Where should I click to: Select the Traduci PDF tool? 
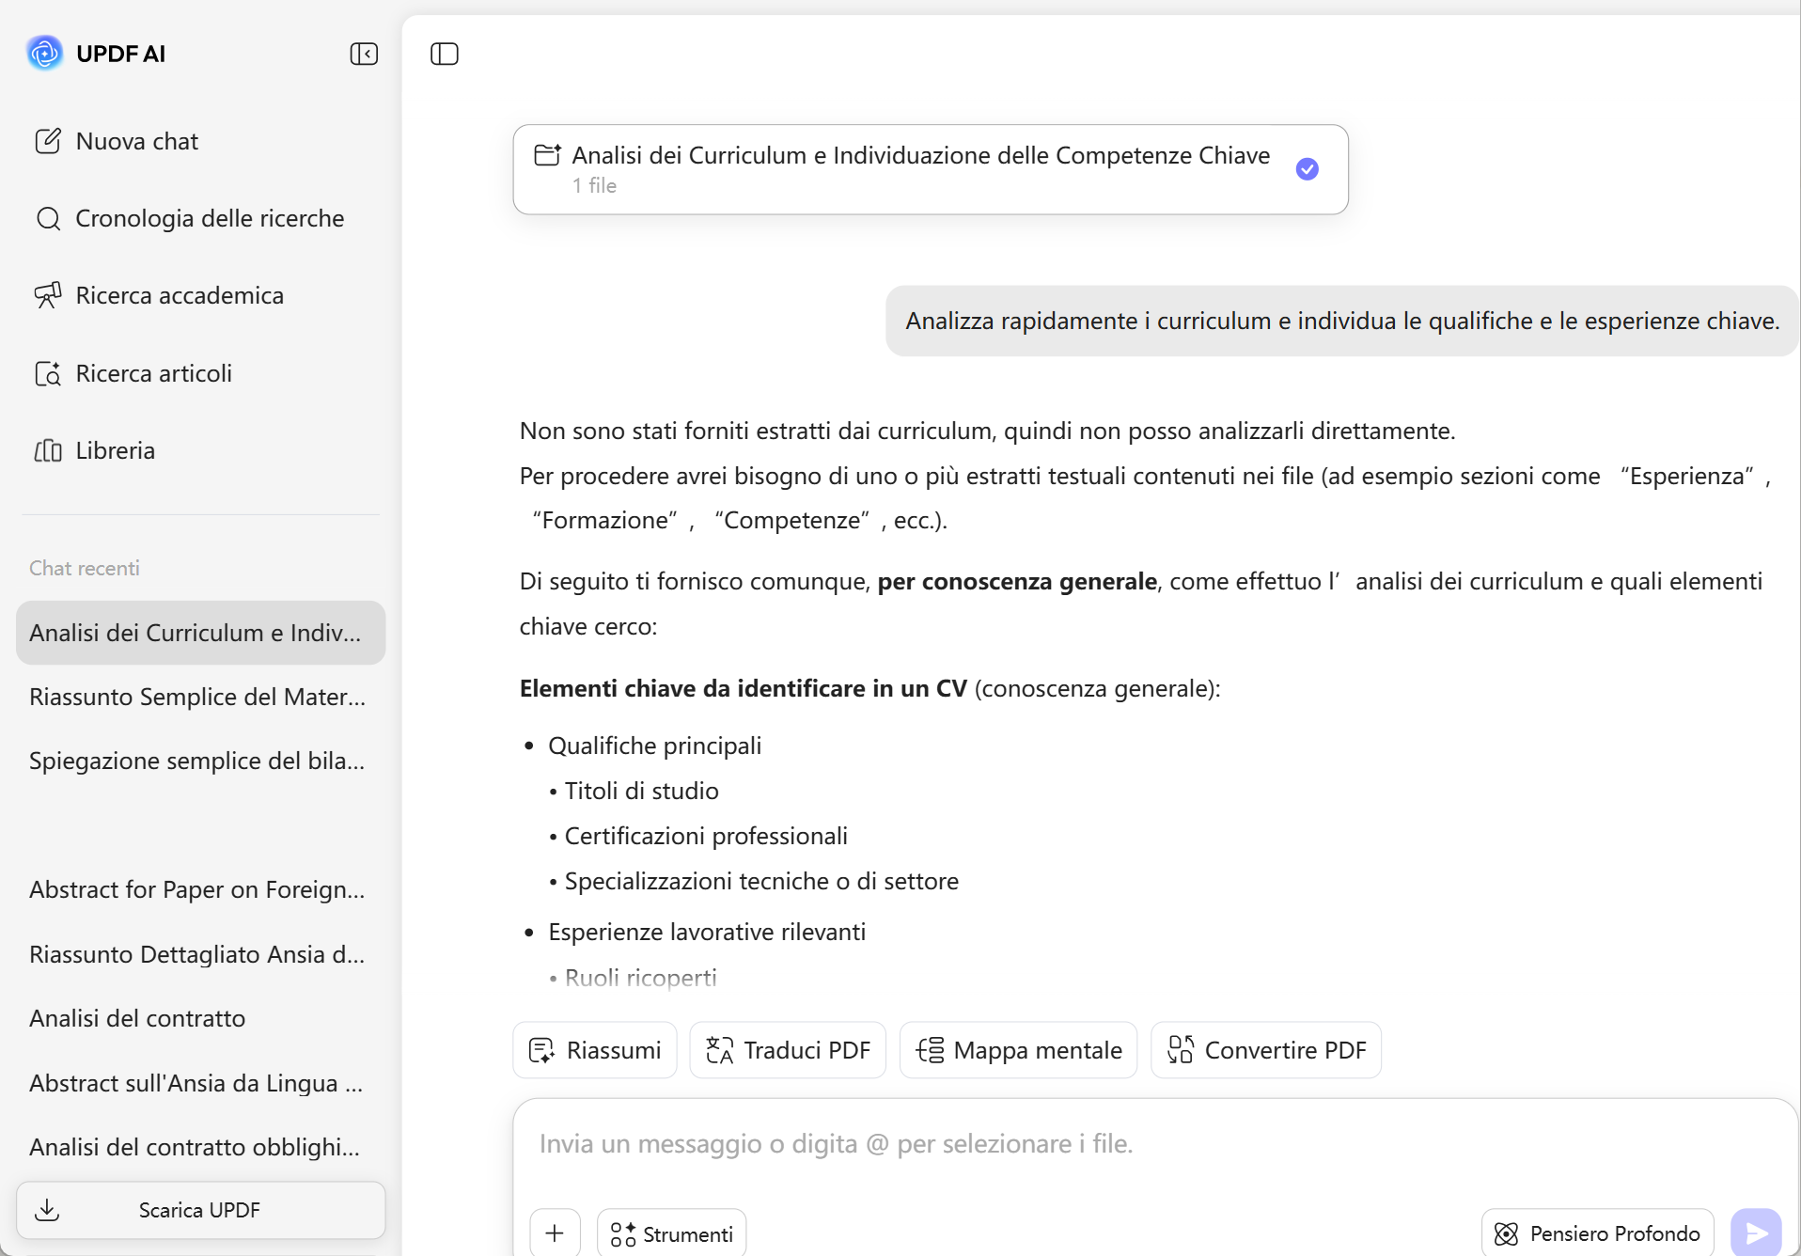788,1050
